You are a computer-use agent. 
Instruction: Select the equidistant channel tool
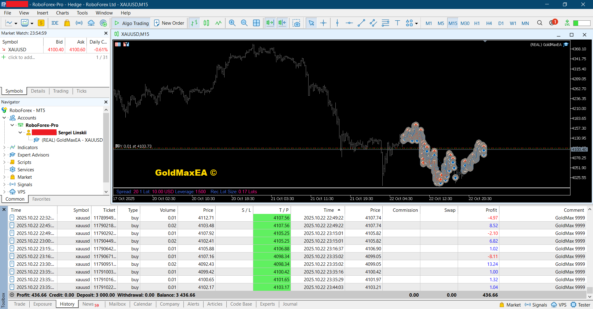[373, 23]
